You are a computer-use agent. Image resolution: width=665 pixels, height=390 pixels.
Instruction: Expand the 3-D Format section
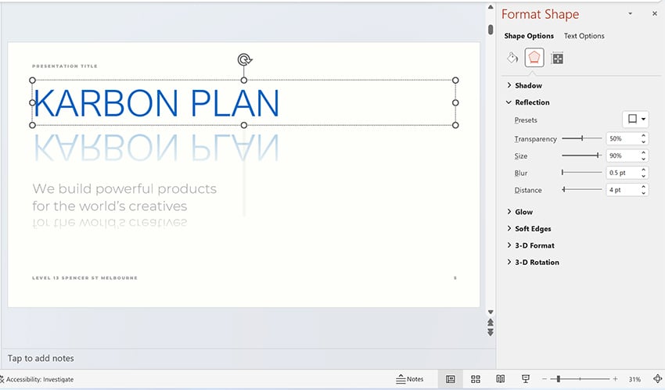534,245
